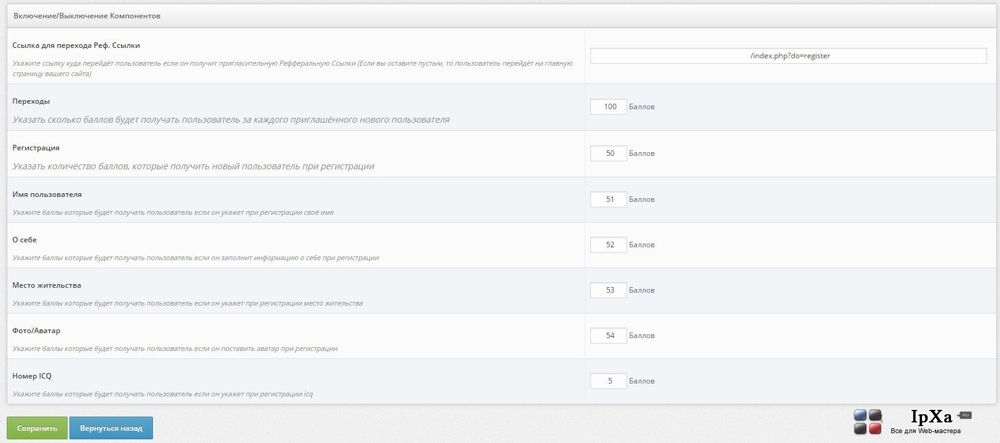Select the Место жительства points field showing 53

(609, 290)
